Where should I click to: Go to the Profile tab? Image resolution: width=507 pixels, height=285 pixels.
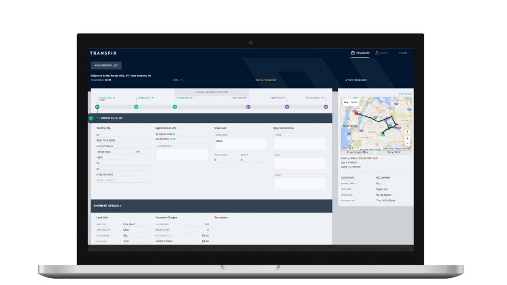(x=403, y=53)
